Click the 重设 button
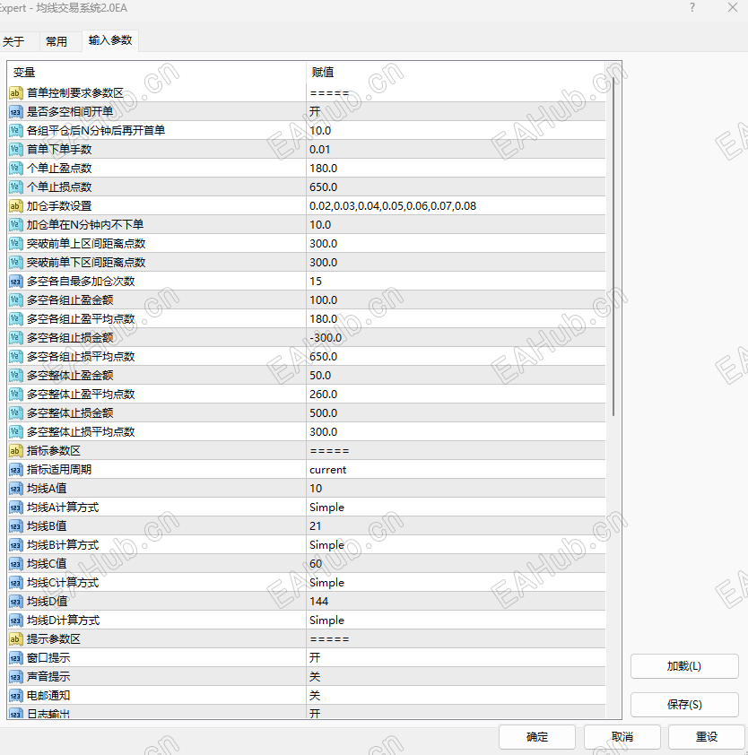This screenshot has width=748, height=755. [x=707, y=737]
